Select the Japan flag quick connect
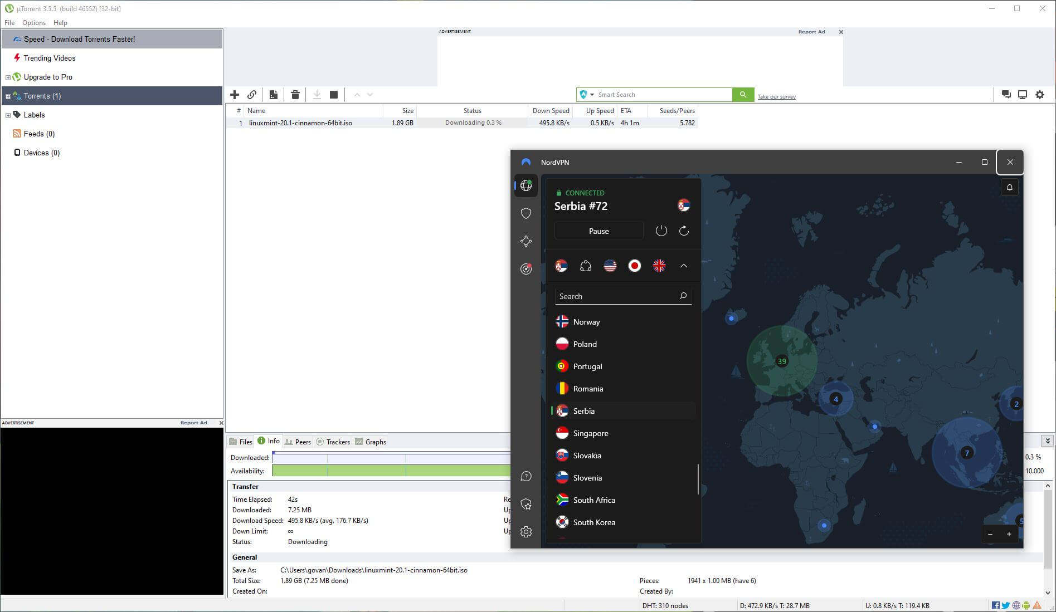This screenshot has width=1056, height=612. coord(635,266)
